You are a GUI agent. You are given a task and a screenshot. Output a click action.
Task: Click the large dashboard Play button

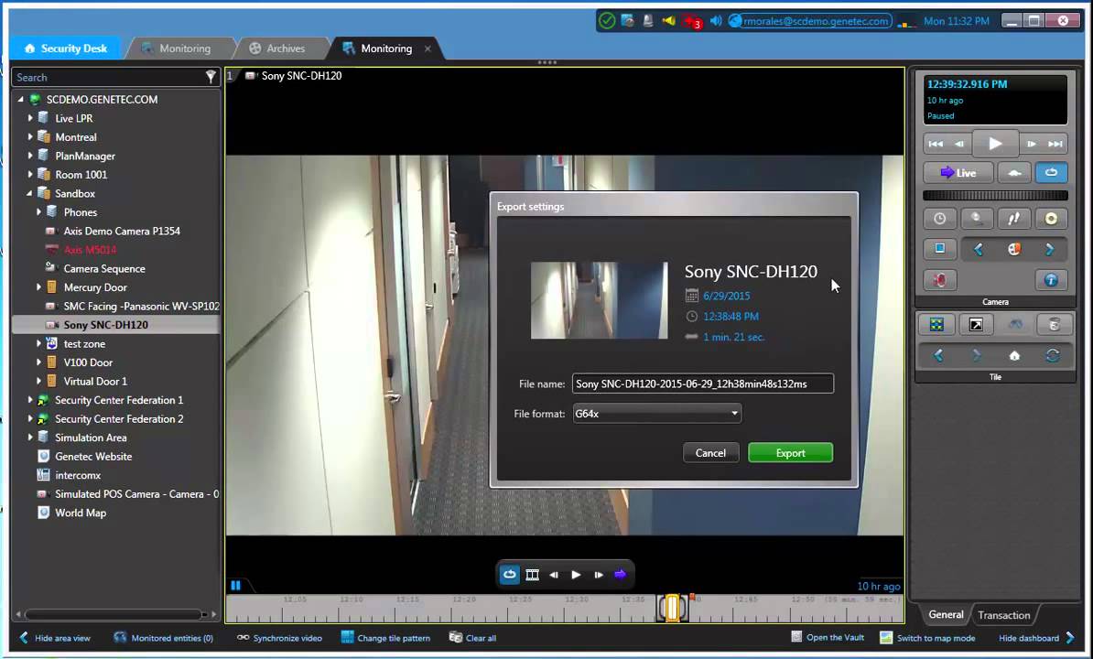point(995,144)
